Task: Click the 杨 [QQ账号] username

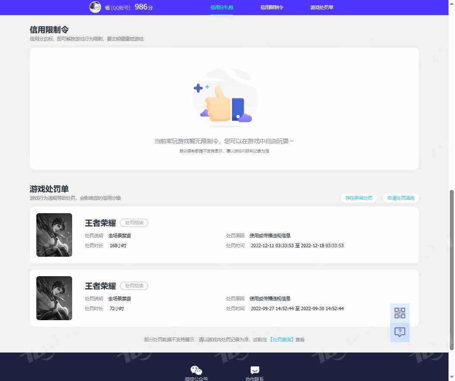Action: (x=118, y=8)
